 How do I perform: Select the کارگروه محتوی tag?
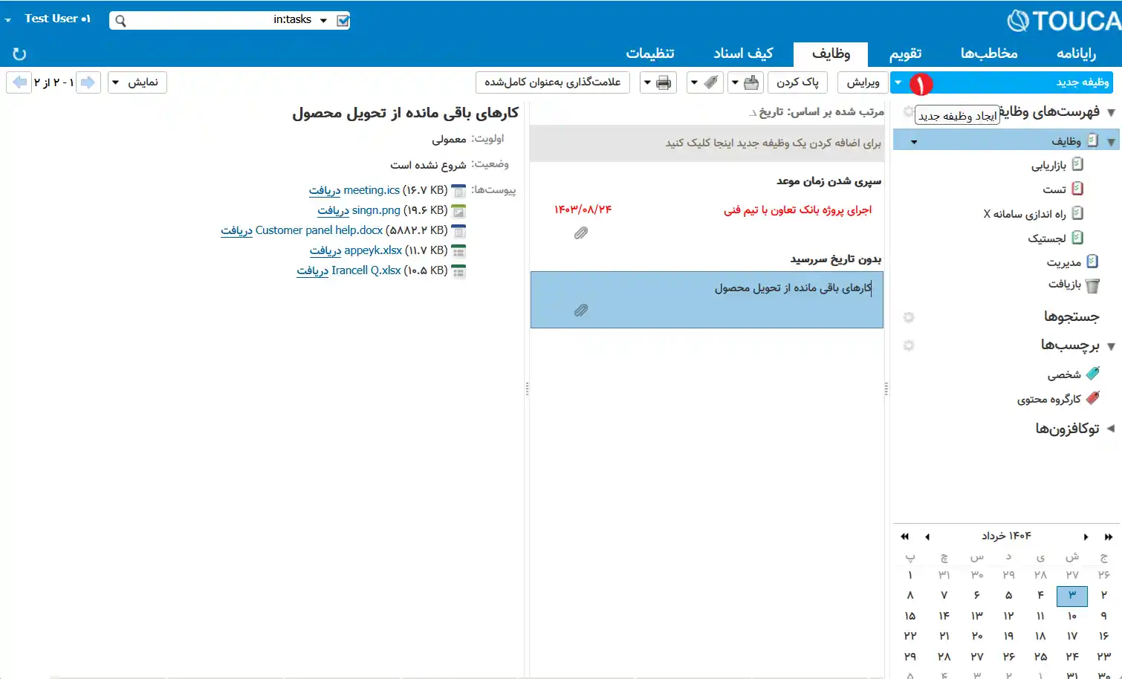(x=1059, y=399)
